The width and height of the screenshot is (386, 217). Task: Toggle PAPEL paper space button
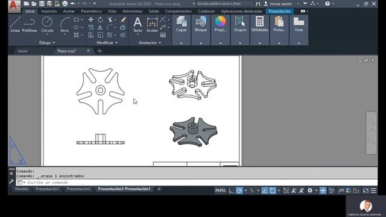[220, 190]
